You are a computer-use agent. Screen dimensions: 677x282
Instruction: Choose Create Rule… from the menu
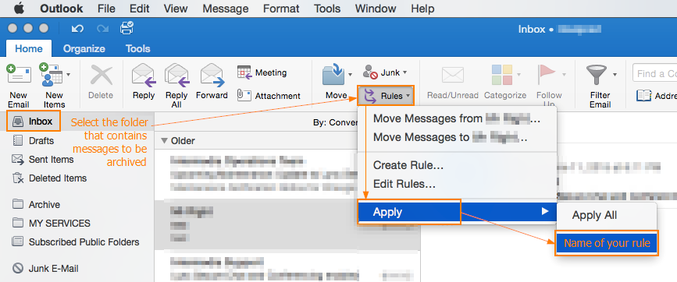[458, 165]
